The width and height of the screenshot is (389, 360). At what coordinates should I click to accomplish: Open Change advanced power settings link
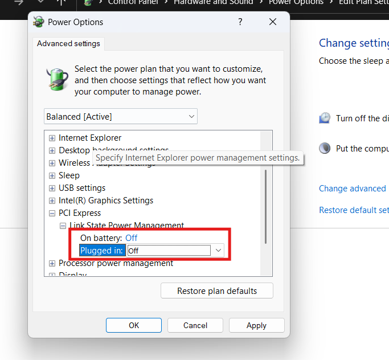coord(354,189)
